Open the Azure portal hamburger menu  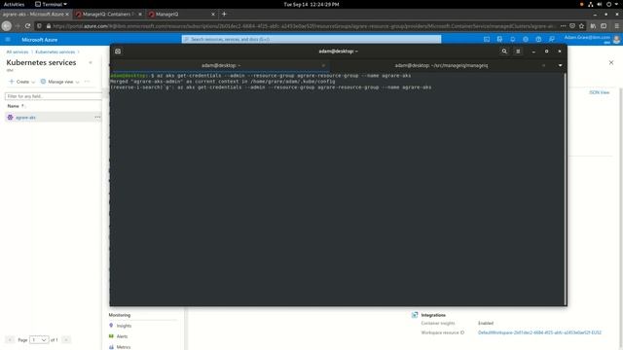[8, 39]
